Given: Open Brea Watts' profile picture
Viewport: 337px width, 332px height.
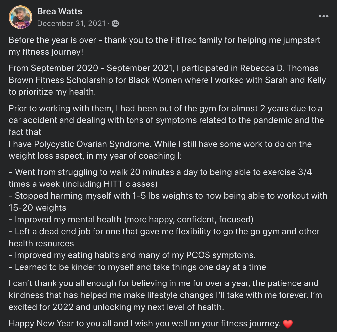Looking at the screenshot, I should click(x=20, y=17).
